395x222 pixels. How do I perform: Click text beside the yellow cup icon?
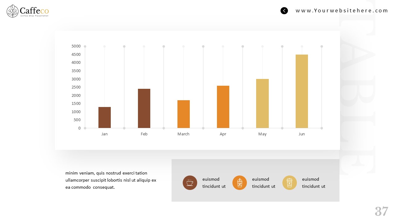[x=314, y=183]
